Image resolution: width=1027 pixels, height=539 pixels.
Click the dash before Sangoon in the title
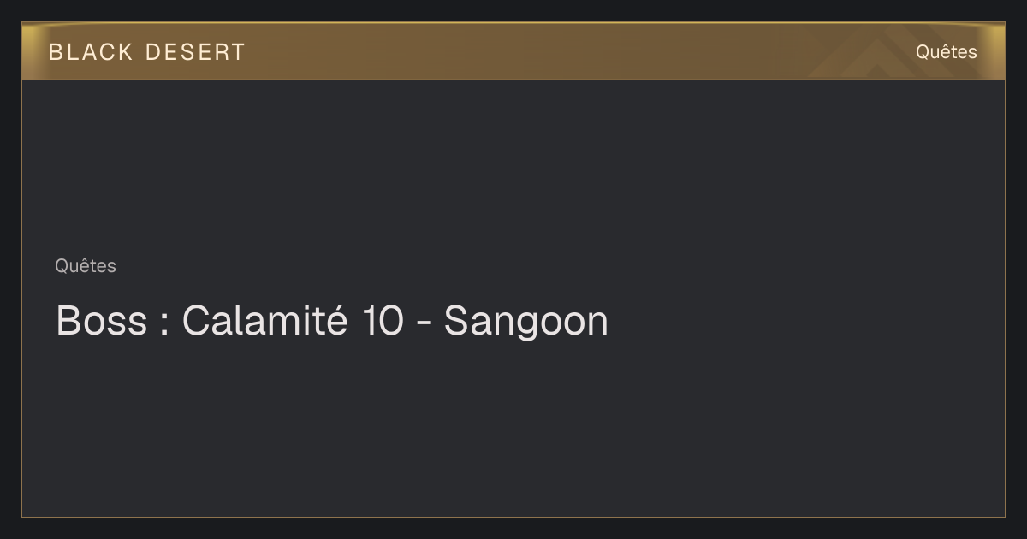[424, 325]
